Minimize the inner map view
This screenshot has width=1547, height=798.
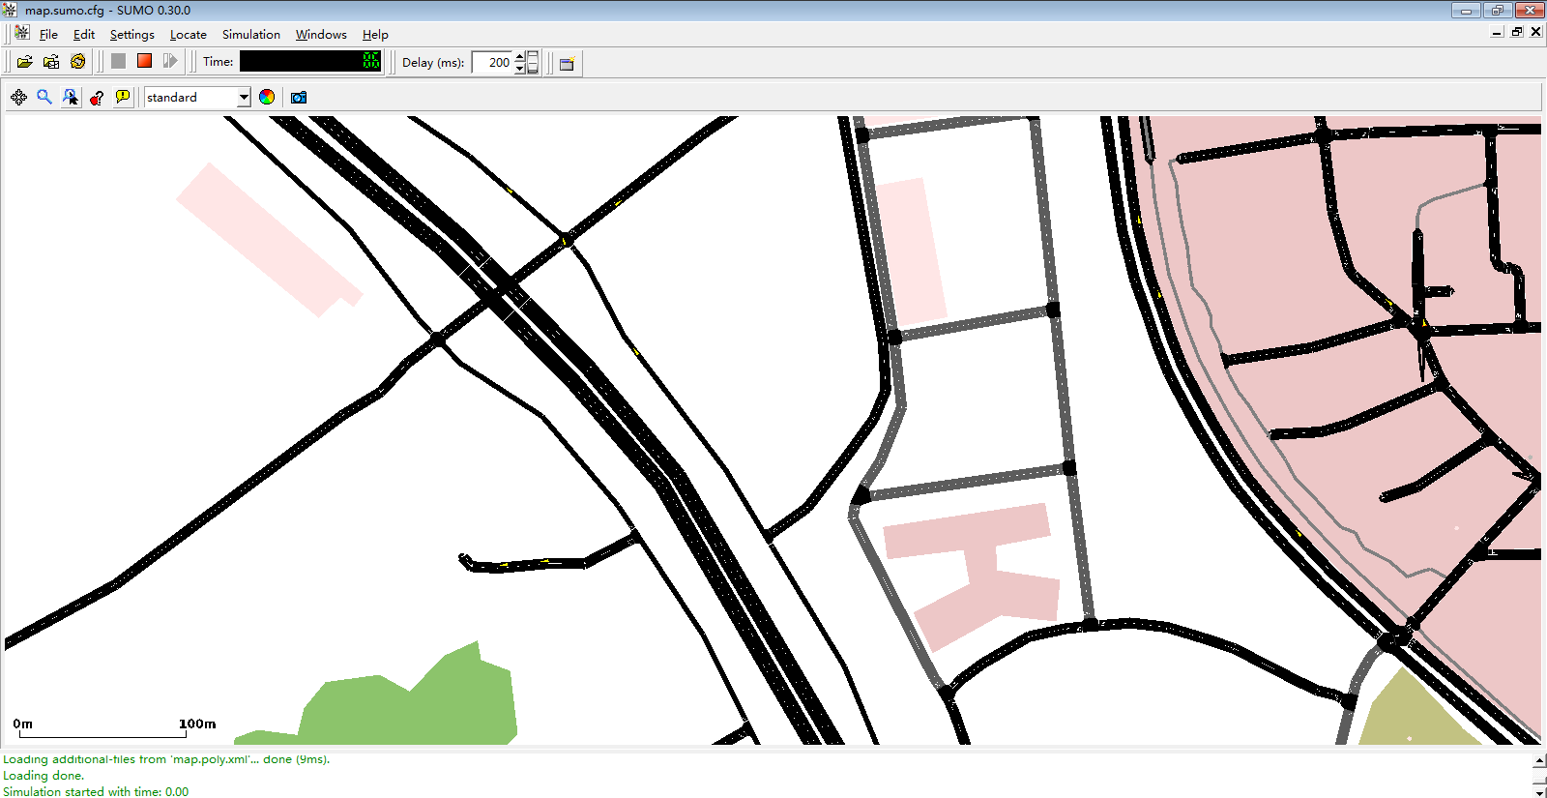[x=1497, y=32]
